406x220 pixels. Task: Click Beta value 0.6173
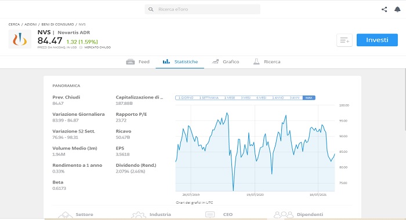59,189
